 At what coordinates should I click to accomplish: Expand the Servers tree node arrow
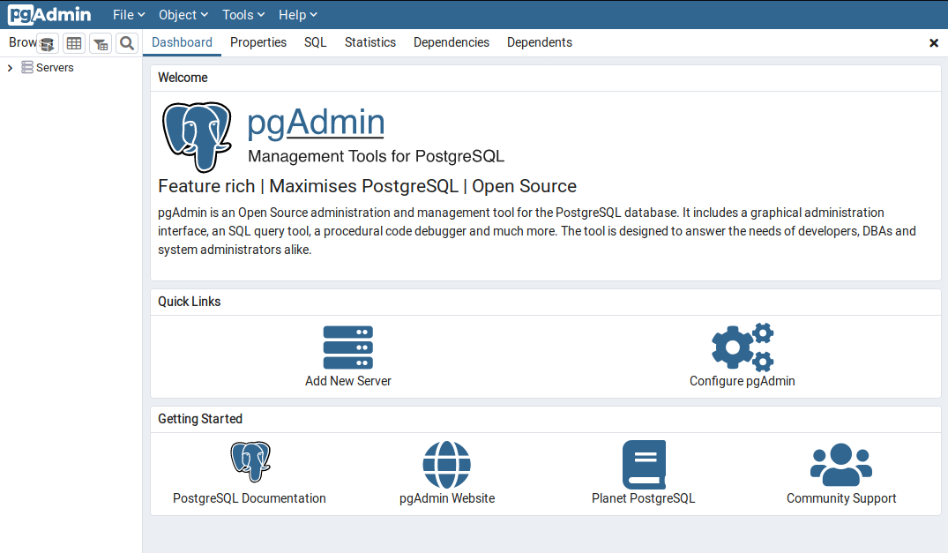coord(10,68)
